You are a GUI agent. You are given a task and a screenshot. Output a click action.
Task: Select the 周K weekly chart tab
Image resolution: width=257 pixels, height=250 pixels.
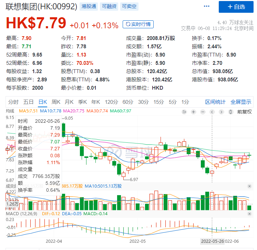coord(56,102)
